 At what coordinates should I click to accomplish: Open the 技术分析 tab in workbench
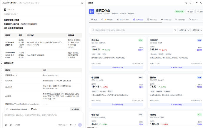(x=123, y=19)
